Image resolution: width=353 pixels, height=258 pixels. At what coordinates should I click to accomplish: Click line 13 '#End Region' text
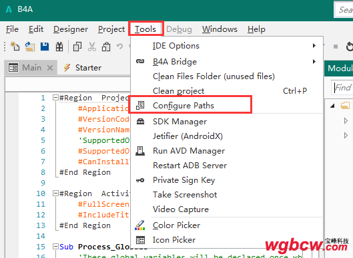[85, 225]
